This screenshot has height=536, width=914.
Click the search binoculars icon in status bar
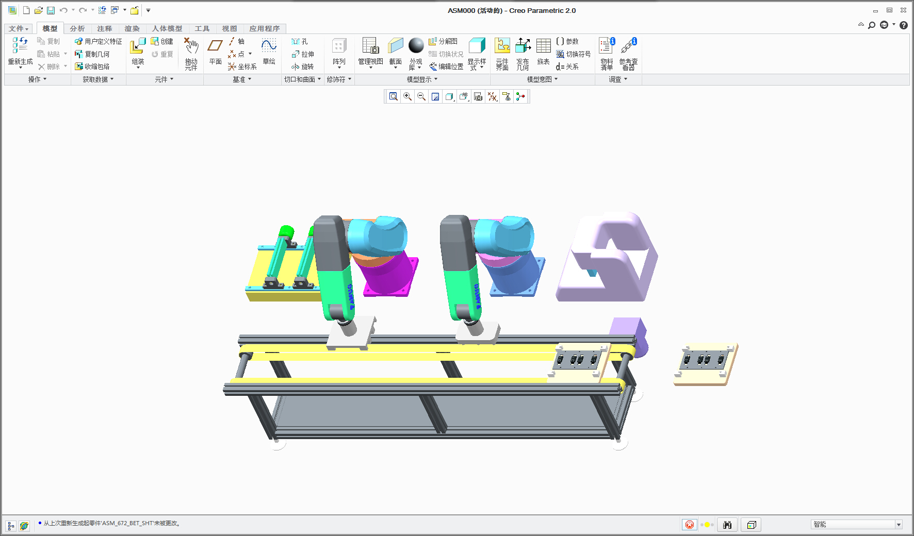click(727, 525)
